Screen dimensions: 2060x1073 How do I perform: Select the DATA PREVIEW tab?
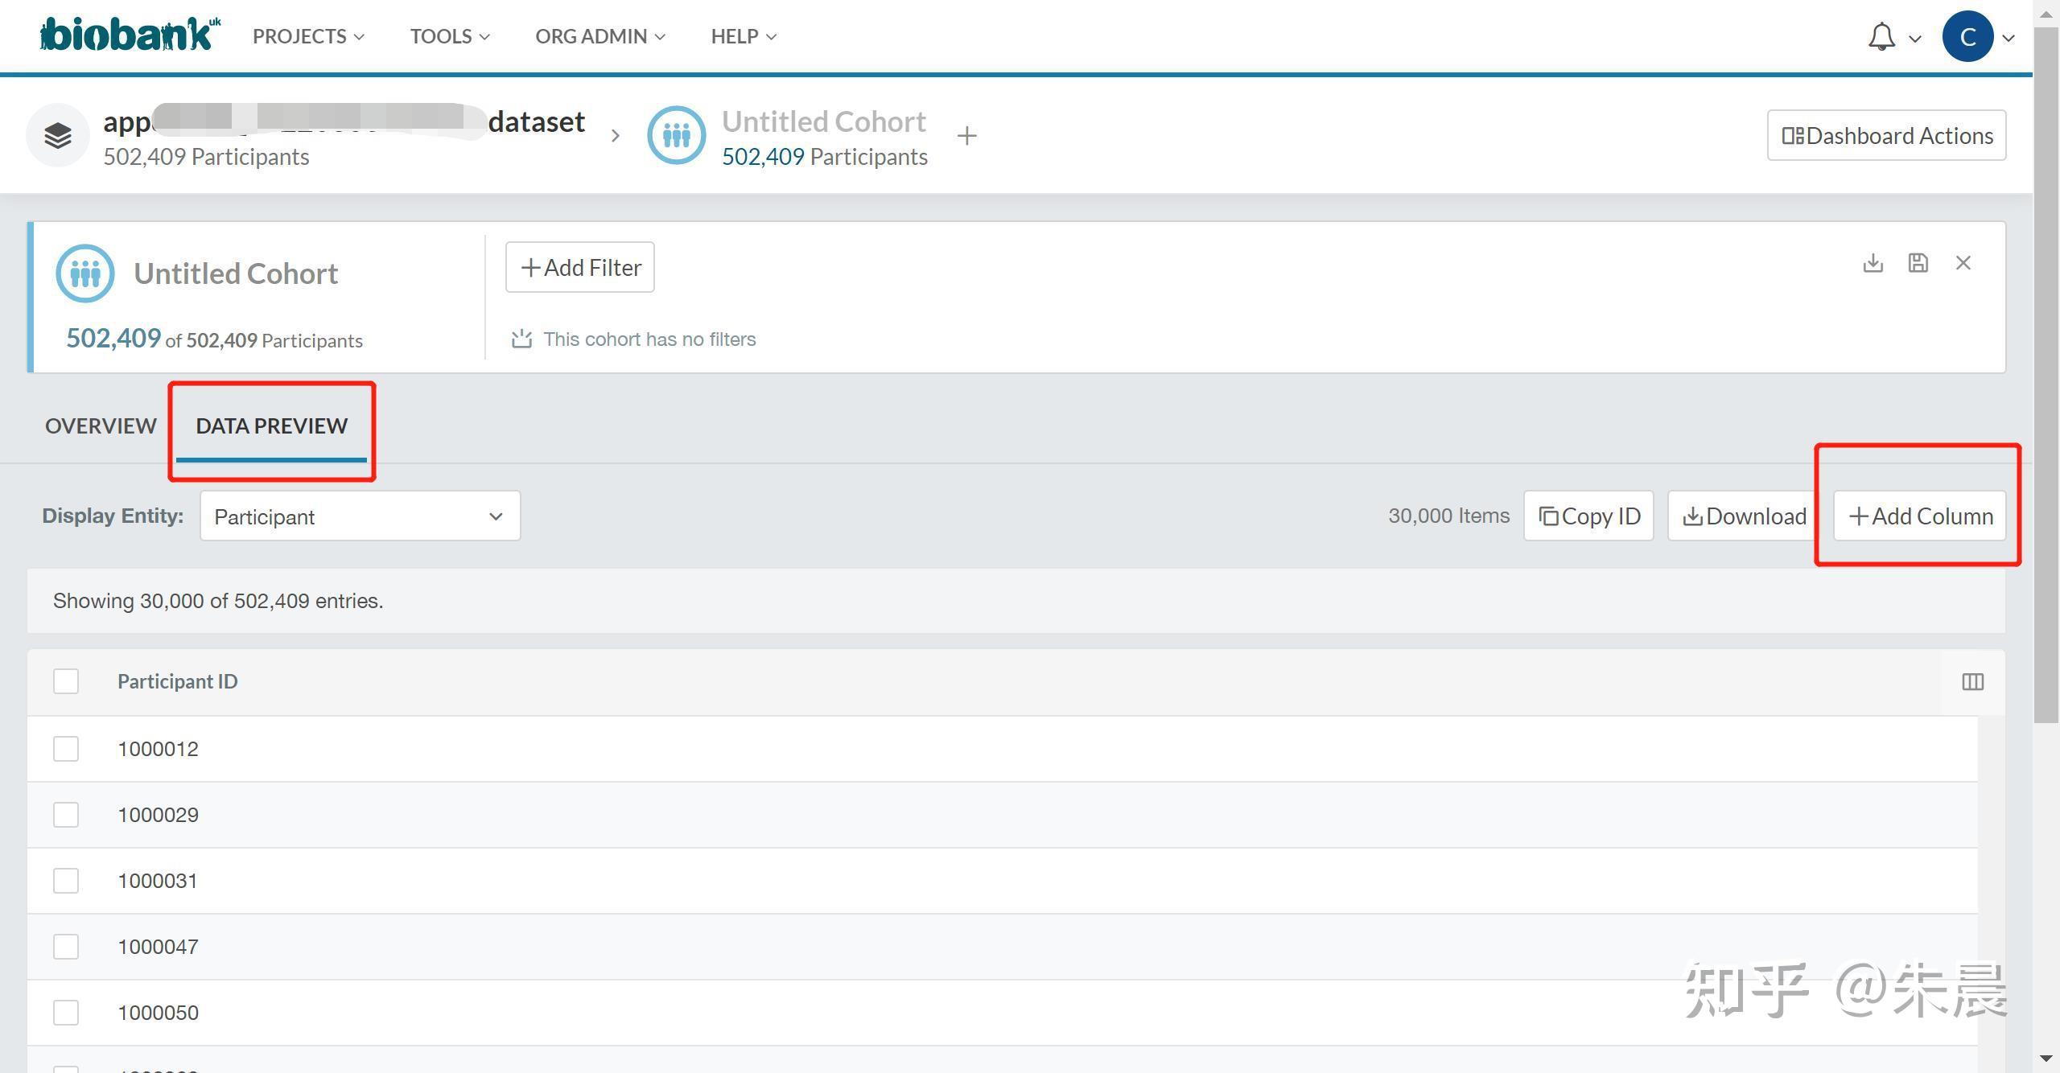271,425
